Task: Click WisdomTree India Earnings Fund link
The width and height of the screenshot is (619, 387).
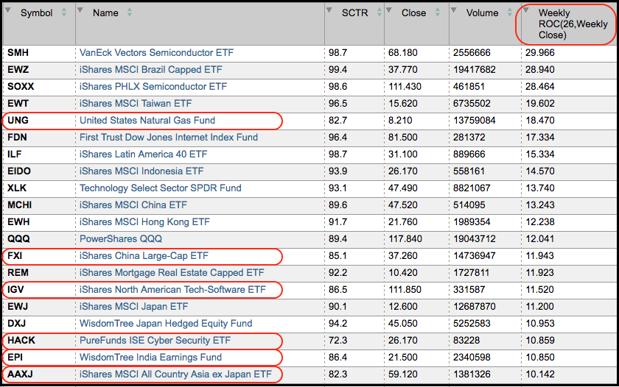Action: [150, 358]
